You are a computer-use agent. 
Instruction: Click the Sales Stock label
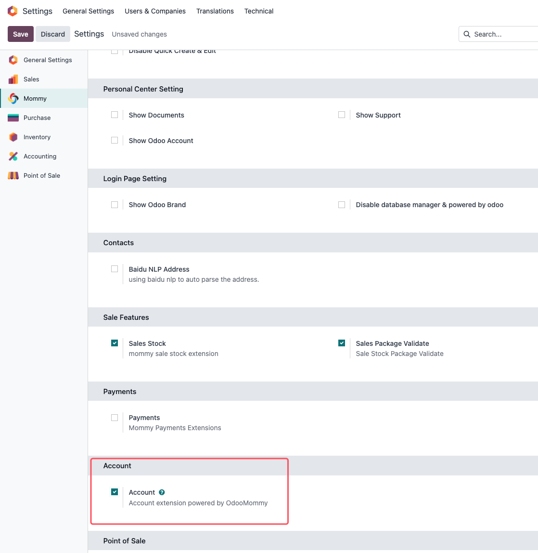pos(147,343)
